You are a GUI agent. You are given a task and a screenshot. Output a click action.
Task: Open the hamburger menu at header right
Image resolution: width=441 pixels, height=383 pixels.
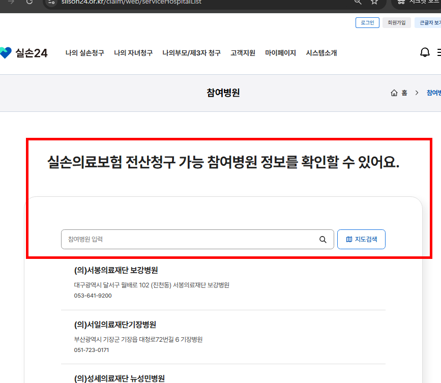coord(439,52)
